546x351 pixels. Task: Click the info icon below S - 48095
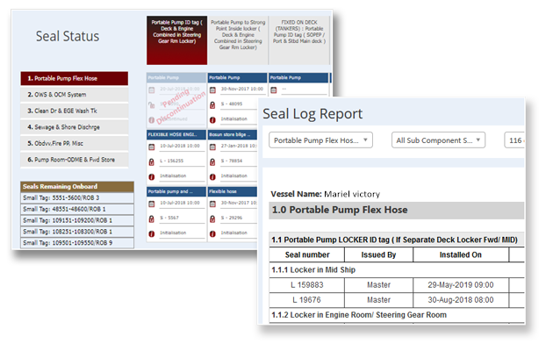pyautogui.click(x=213, y=118)
